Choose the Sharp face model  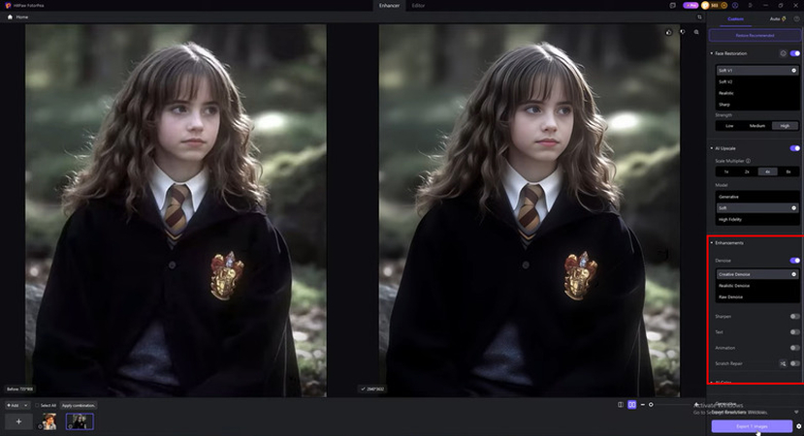(x=757, y=104)
